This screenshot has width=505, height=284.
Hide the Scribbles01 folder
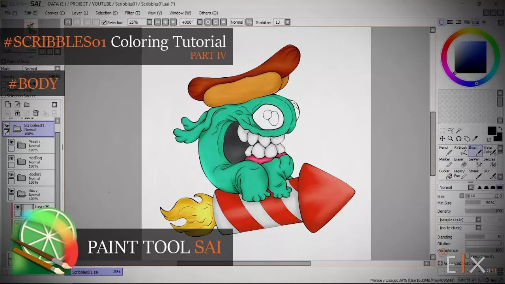coord(7,126)
